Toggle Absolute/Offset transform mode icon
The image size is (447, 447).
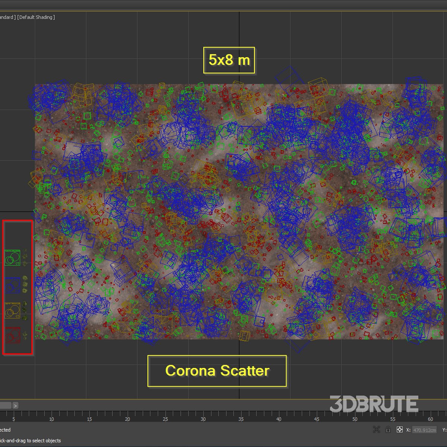400,429
